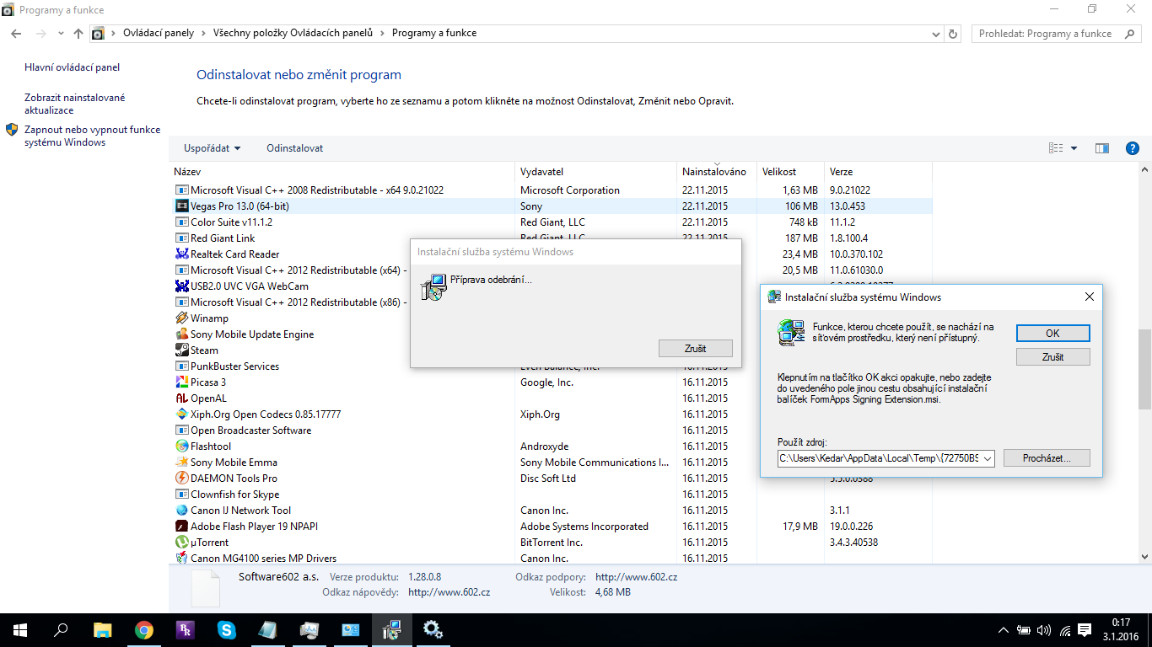Screen dimensions: 1152x647
Task: Click Odinstalovat in the toolbar
Action: (295, 148)
